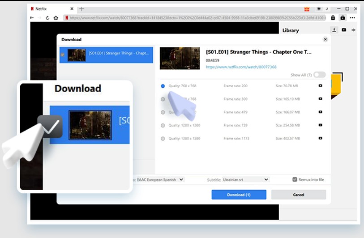The image size is (364, 238).
Task: Minimize the browser window
Action: click(339, 8)
